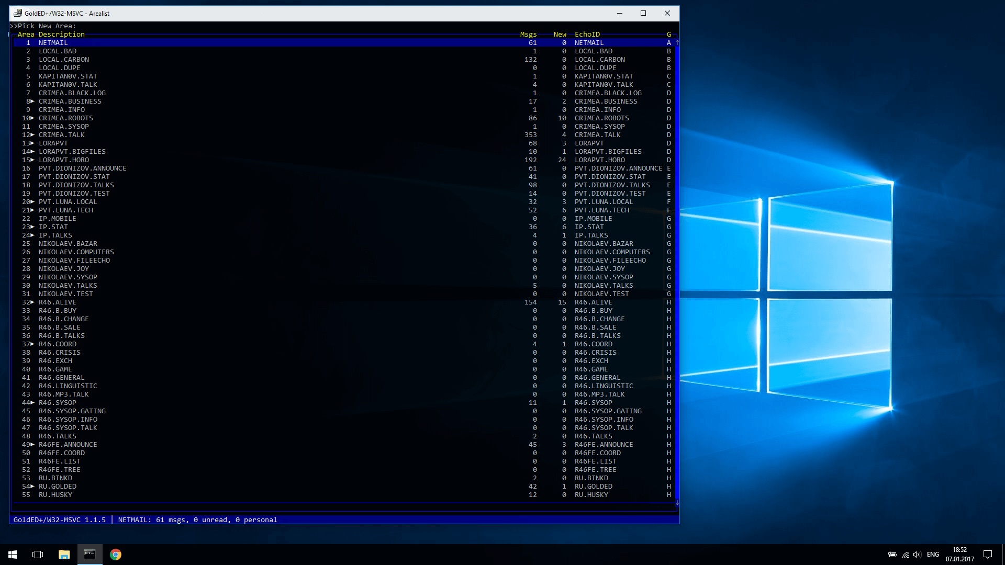Open the Action Center notifications icon
This screenshot has width=1005, height=565.
[988, 555]
